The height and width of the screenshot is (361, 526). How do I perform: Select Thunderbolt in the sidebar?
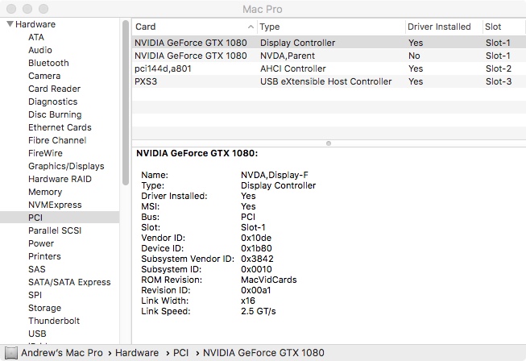click(54, 321)
